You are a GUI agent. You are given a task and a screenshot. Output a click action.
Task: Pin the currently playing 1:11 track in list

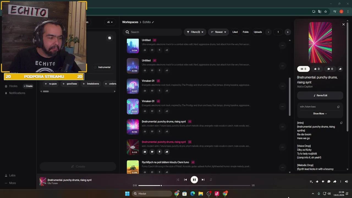pos(159,152)
